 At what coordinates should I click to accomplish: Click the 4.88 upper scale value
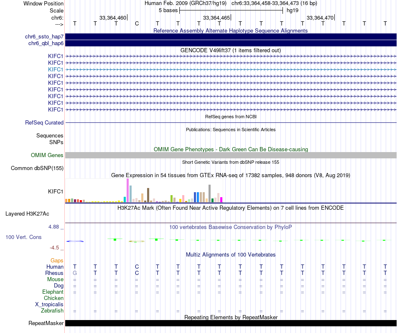pyautogui.click(x=53, y=227)
